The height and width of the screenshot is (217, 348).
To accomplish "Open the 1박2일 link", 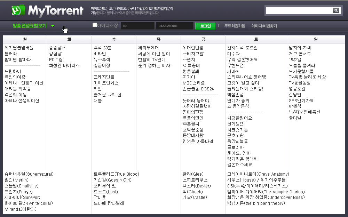I will tap(295, 60).
